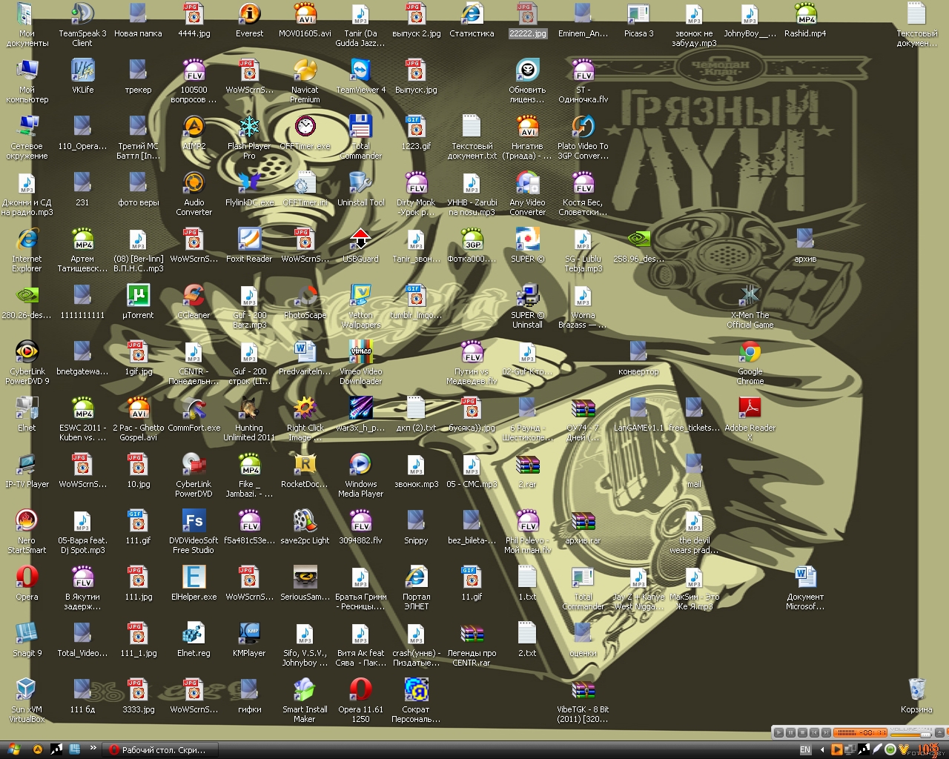Open the CyberLink PowerDVD 9 icon
949x759 pixels.
coord(27,362)
